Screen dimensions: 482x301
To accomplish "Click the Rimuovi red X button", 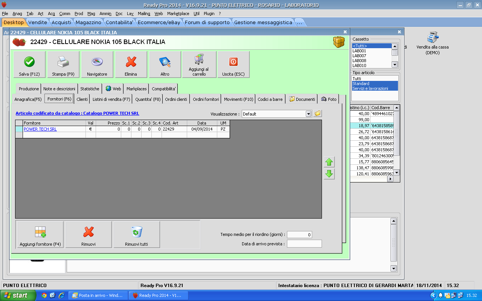I will [x=88, y=234].
